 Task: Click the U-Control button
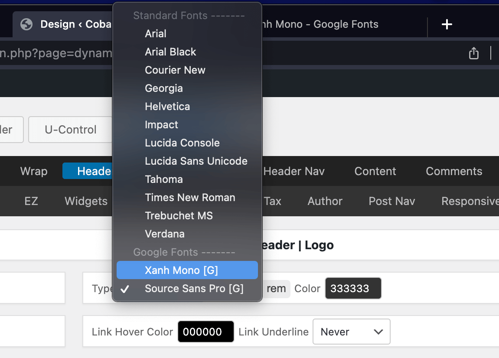pos(70,130)
